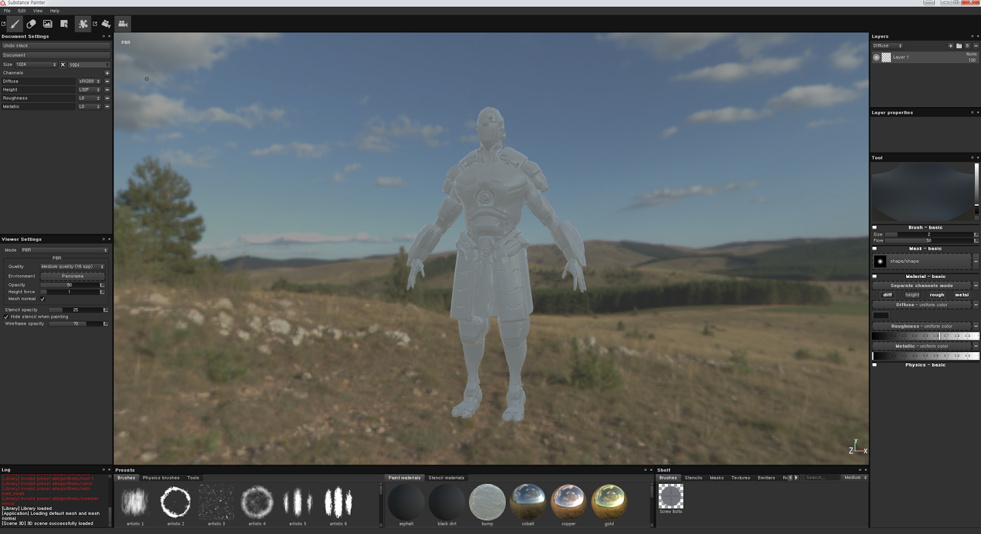The image size is (981, 534).
Task: Adjust the Metallic gradient slider
Action: [x=925, y=356]
